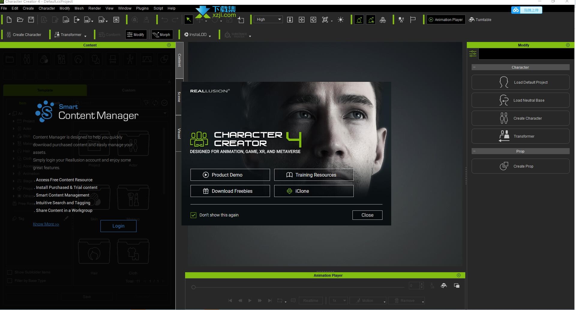The width and height of the screenshot is (576, 310).
Task: Open the Plugins menu
Action: [142, 8]
